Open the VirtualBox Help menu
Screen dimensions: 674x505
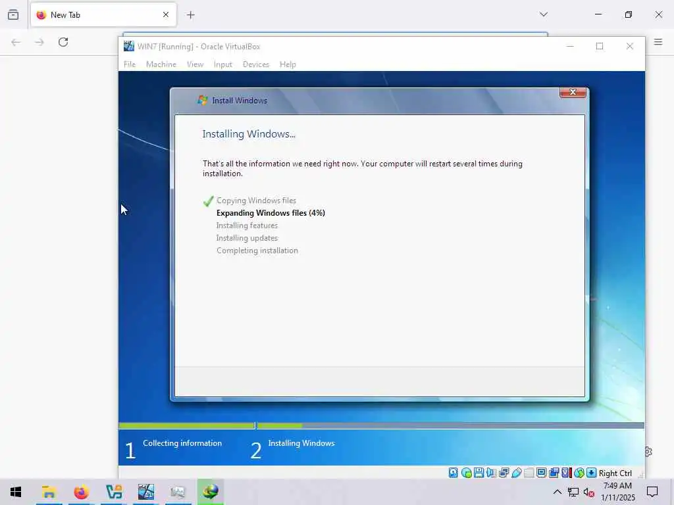pos(288,64)
